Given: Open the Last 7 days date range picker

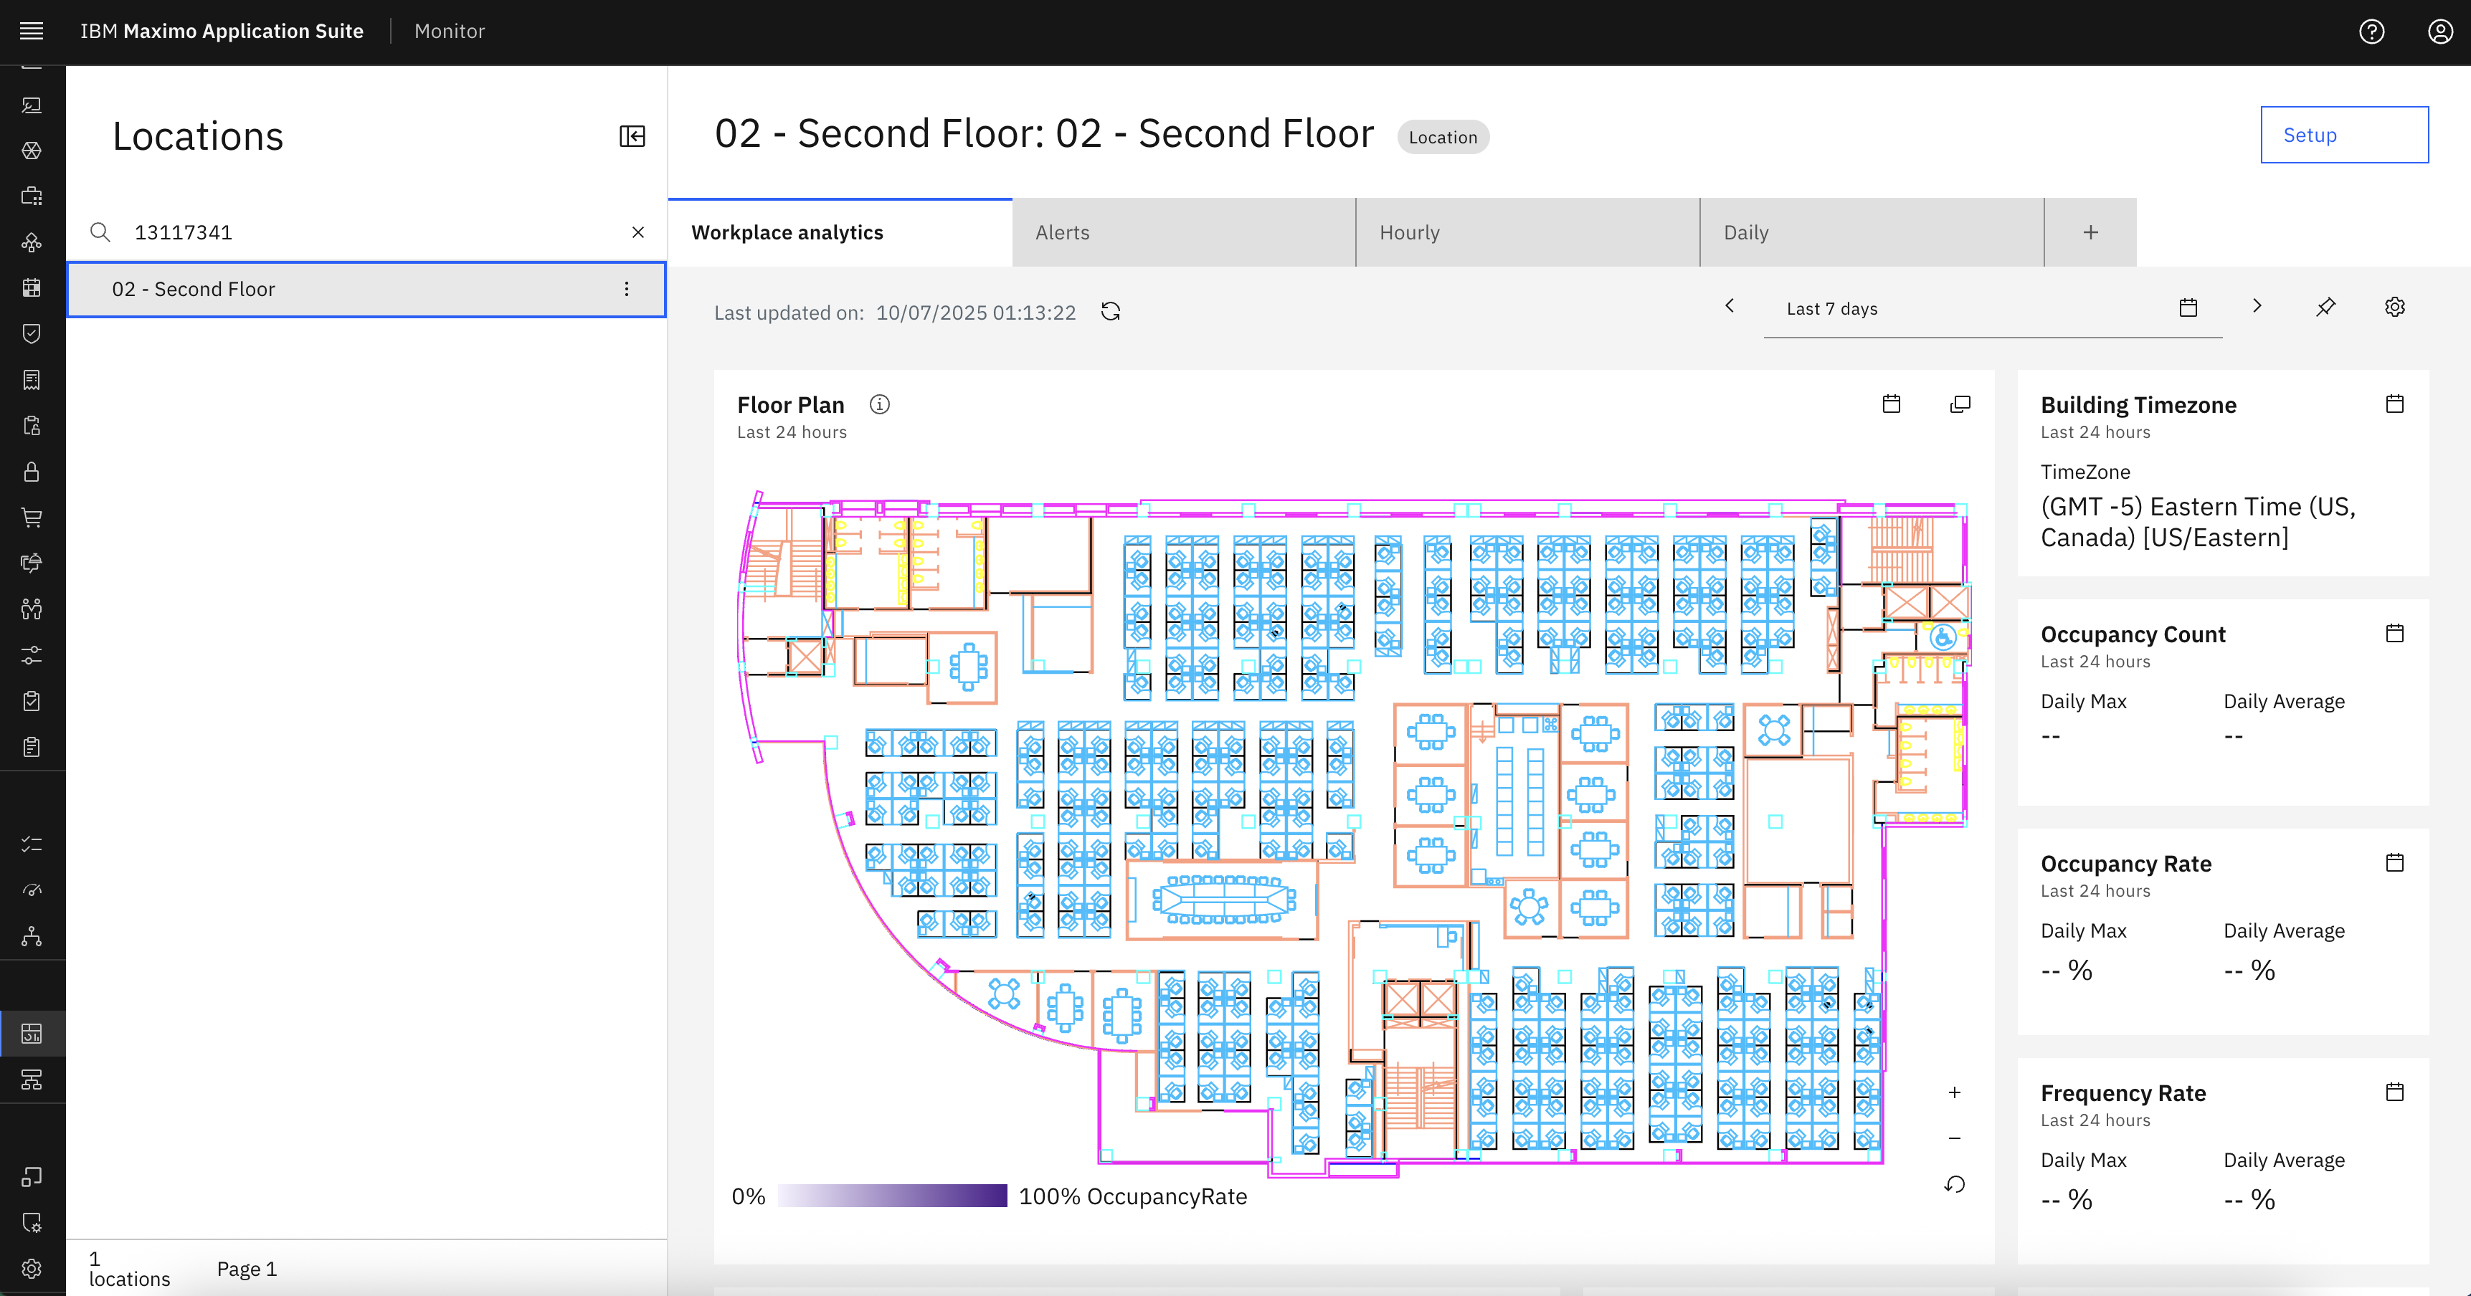Looking at the screenshot, I should pyautogui.click(x=1992, y=309).
